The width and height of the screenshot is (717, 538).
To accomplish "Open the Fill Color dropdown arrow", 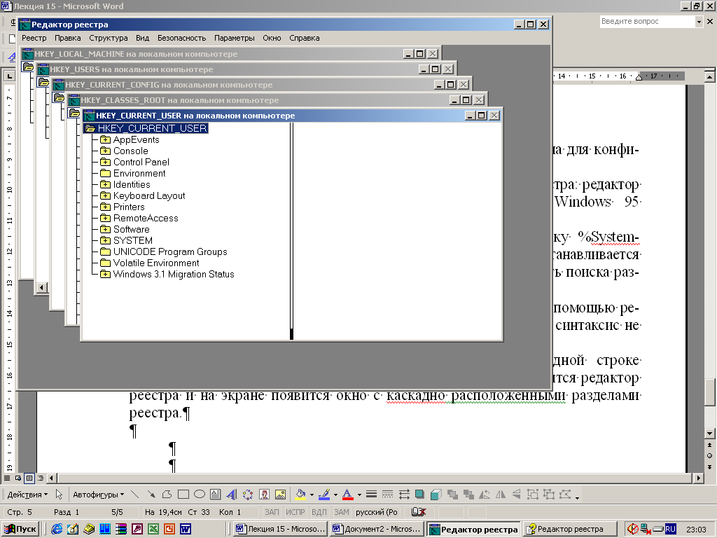I will 312,495.
